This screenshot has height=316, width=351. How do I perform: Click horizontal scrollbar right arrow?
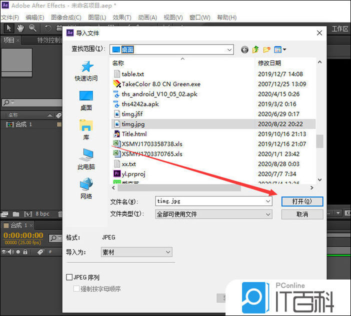pyautogui.click(x=312, y=188)
